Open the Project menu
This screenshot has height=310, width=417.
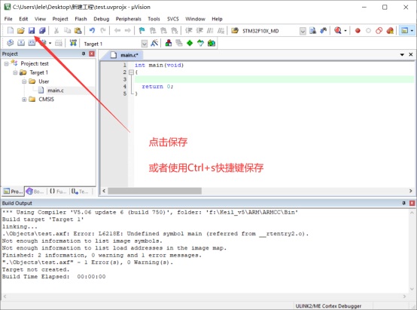click(60, 19)
